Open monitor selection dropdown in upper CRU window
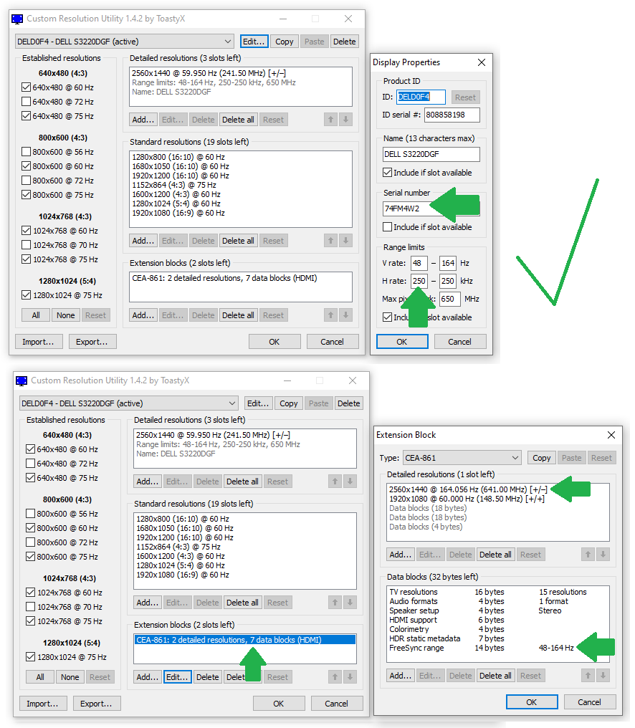The image size is (635, 728). (x=124, y=42)
